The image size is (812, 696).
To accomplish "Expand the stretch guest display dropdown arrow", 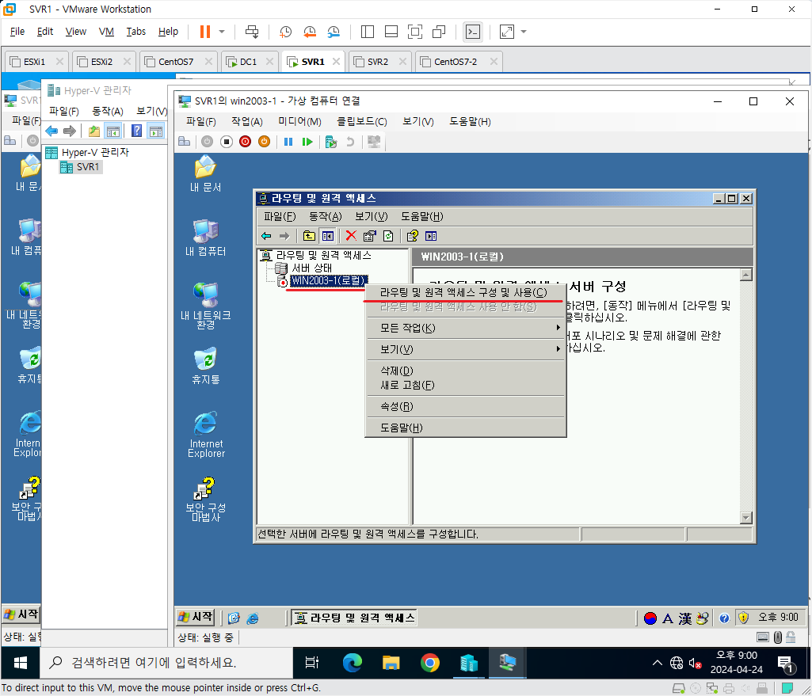I will click(524, 32).
